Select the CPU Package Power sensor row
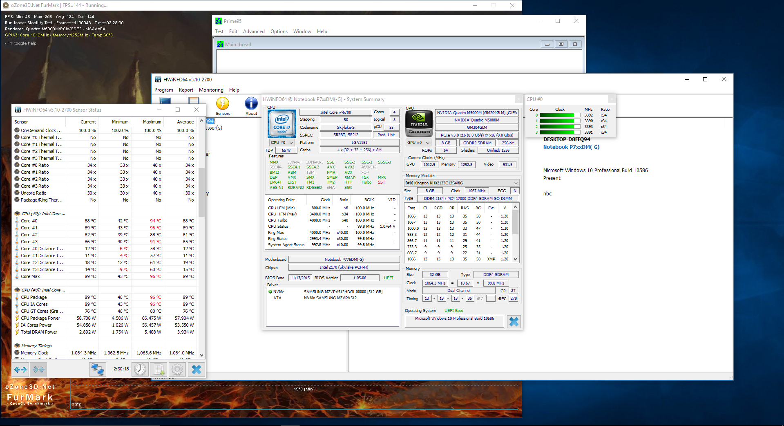 coord(105,318)
